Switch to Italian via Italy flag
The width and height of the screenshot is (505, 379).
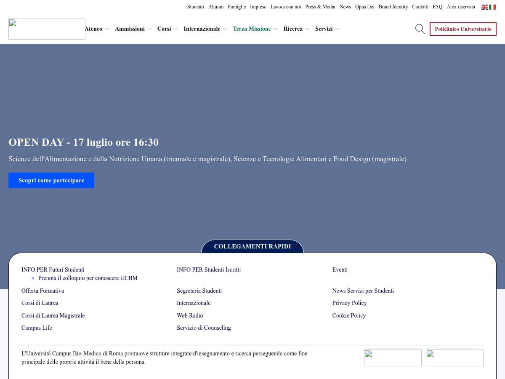[492, 7]
